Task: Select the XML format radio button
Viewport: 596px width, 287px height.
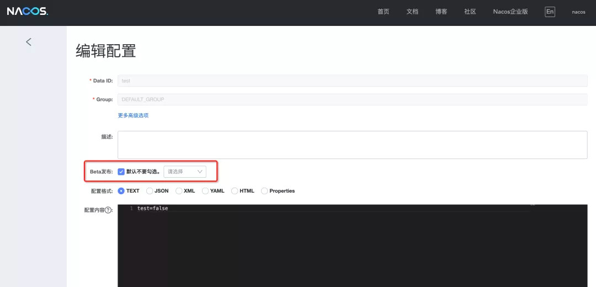Action: 179,191
